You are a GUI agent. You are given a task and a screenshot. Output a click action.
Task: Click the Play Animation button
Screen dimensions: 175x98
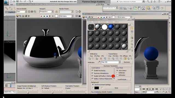pos(150,89)
